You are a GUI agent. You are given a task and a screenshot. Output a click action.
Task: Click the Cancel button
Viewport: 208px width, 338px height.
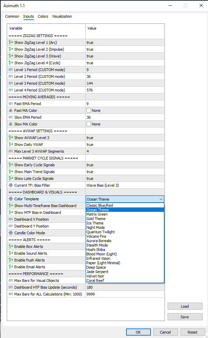tap(165, 332)
